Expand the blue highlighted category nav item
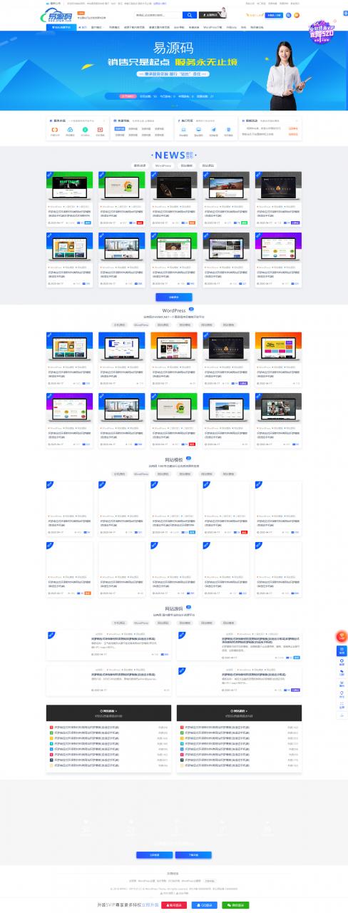Viewport: 348px width, 913px height. pos(62,26)
